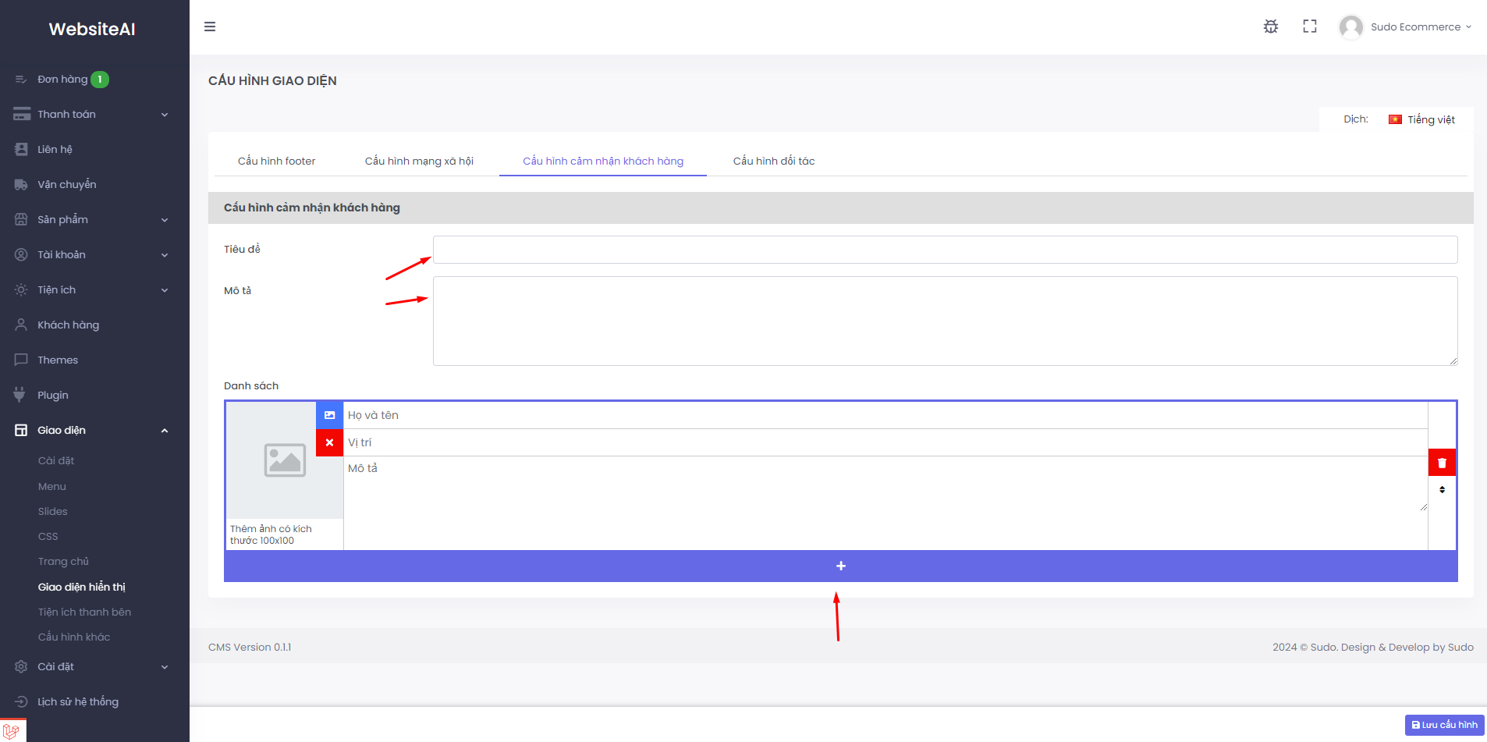Save with Lưu cấu hình button

pos(1445,725)
